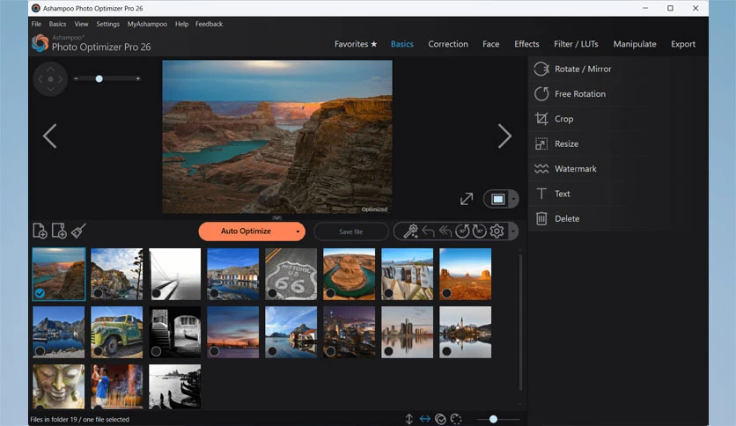The image size is (736, 426).
Task: Click the Crop tool icon
Action: pos(541,119)
